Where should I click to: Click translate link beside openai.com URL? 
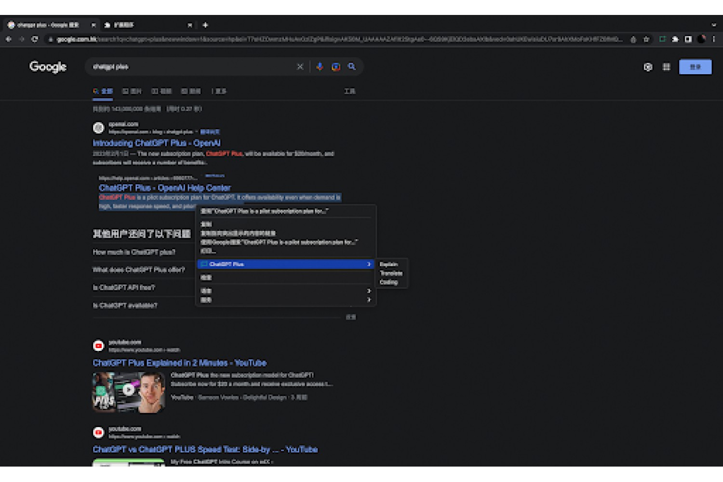[210, 132]
